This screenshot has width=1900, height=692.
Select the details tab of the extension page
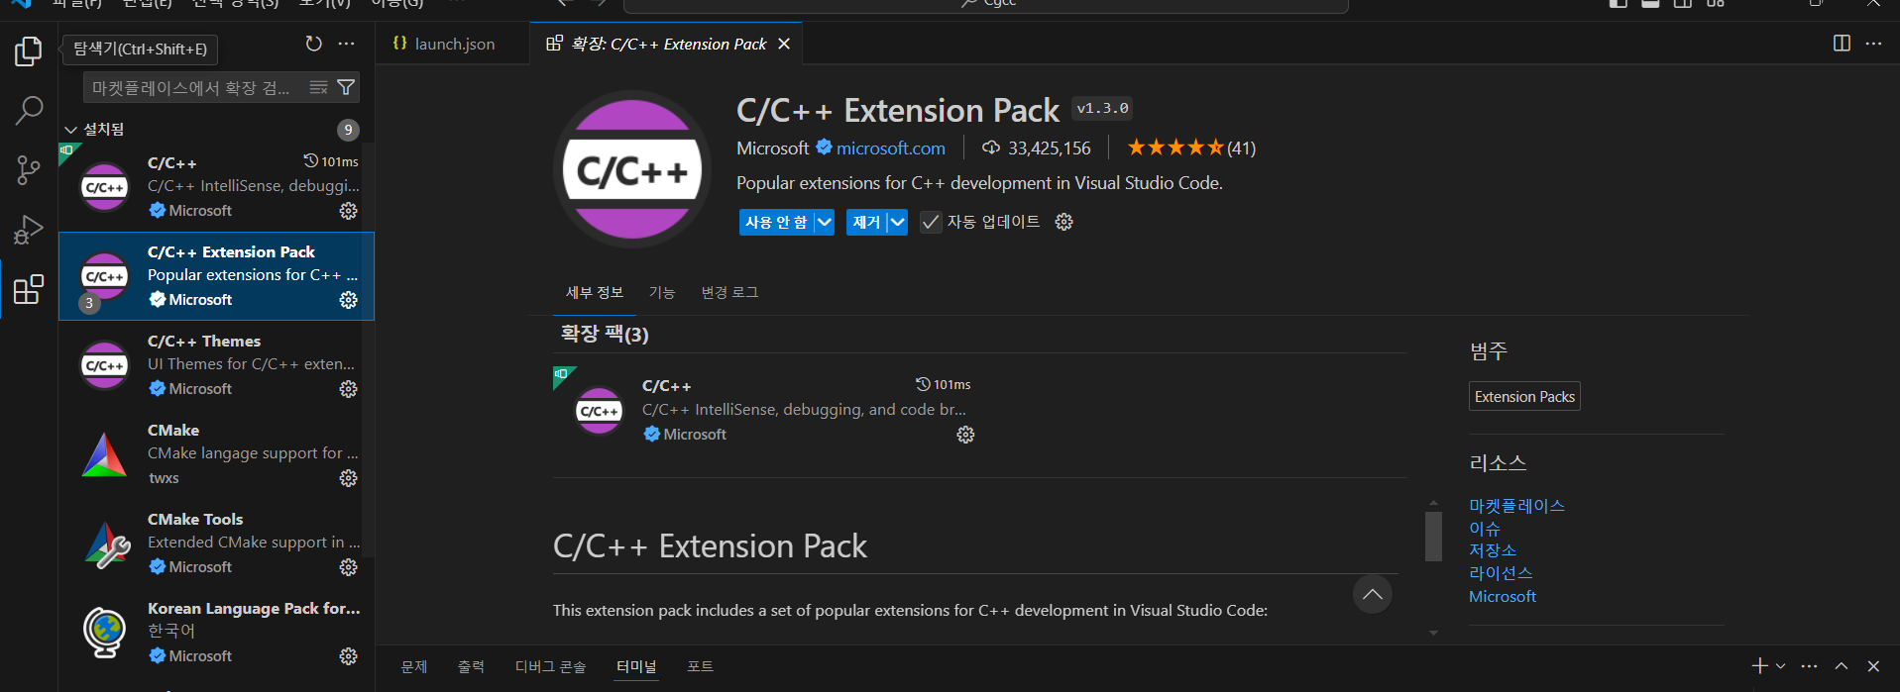click(595, 292)
